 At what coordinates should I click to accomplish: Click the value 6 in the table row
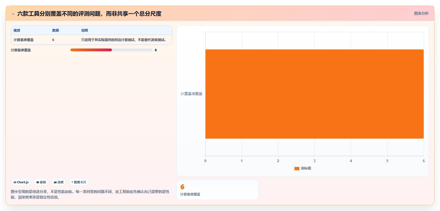pyautogui.click(x=53, y=40)
